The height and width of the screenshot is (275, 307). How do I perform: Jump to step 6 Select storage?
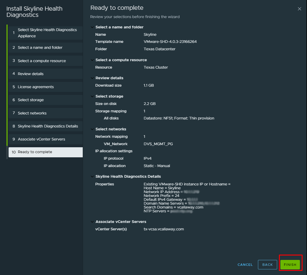(x=46, y=100)
